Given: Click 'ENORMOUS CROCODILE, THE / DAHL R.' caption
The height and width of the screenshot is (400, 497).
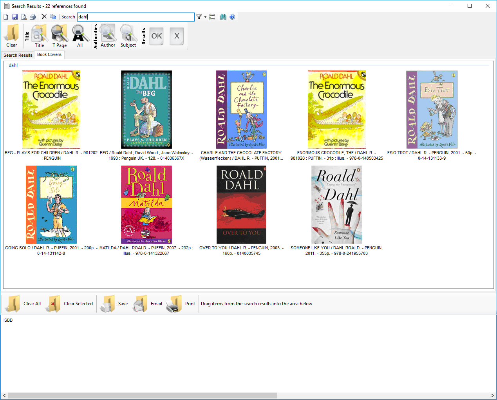Looking at the screenshot, I should [337, 155].
